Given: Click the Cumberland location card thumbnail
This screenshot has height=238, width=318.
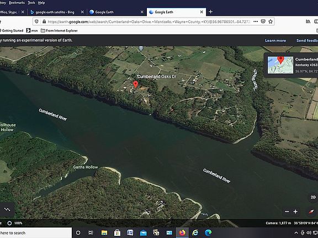Looking at the screenshot, I should tap(280, 65).
